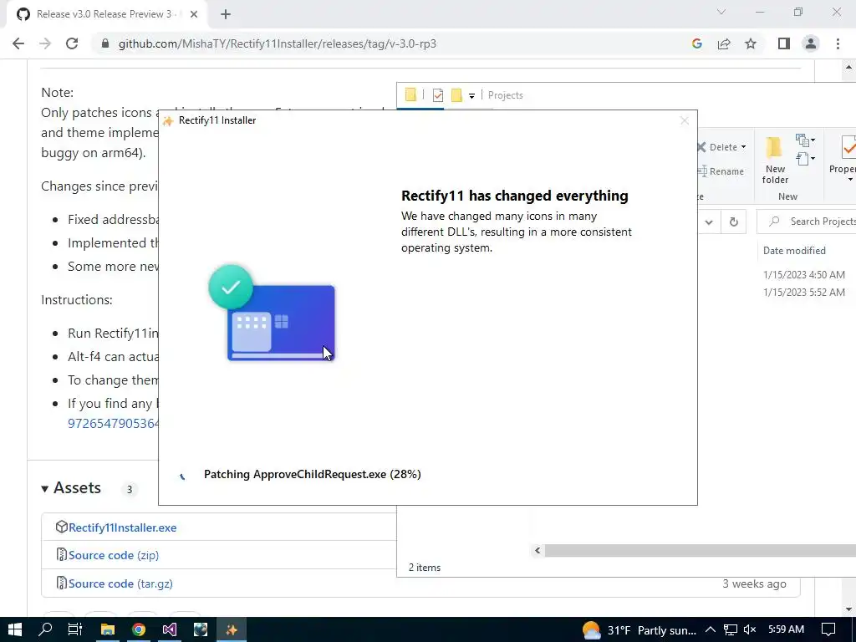Select the 1/15/2023 4:50 AM row
Viewport: 856px width, 642px height.
803,274
